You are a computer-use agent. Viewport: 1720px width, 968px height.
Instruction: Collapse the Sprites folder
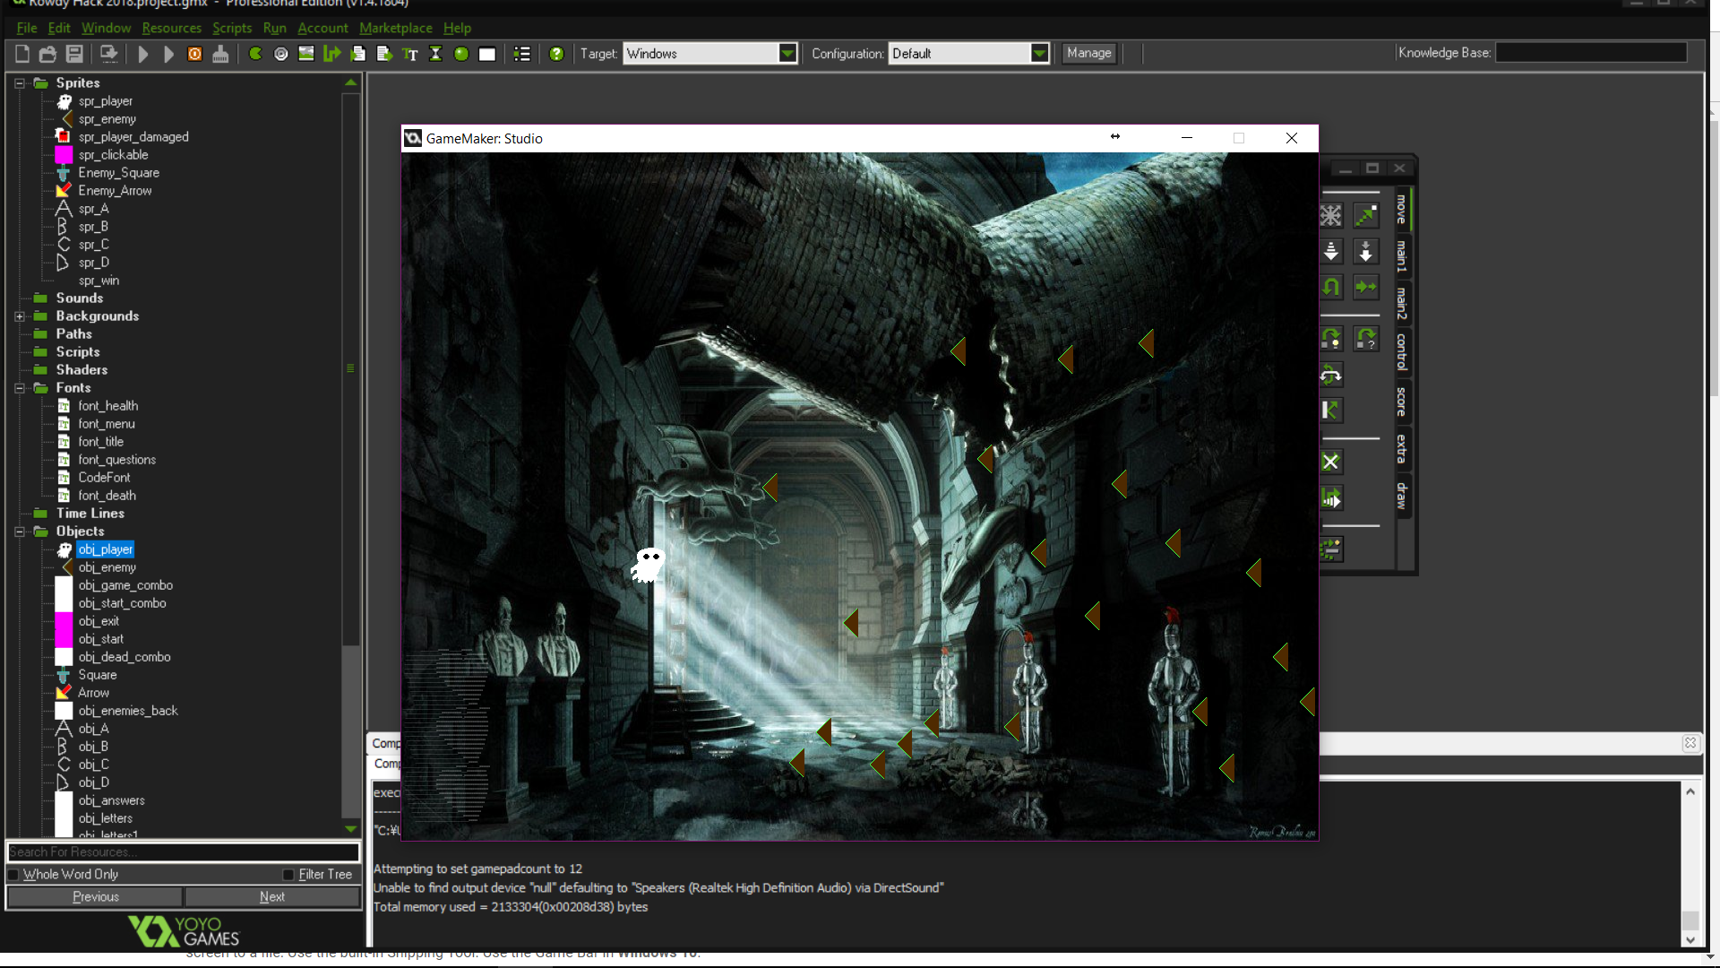20,83
